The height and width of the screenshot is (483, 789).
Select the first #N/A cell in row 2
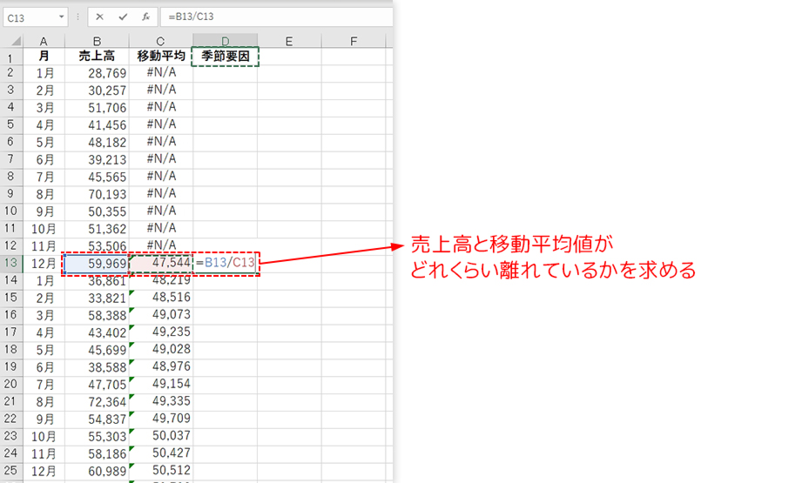[x=160, y=73]
